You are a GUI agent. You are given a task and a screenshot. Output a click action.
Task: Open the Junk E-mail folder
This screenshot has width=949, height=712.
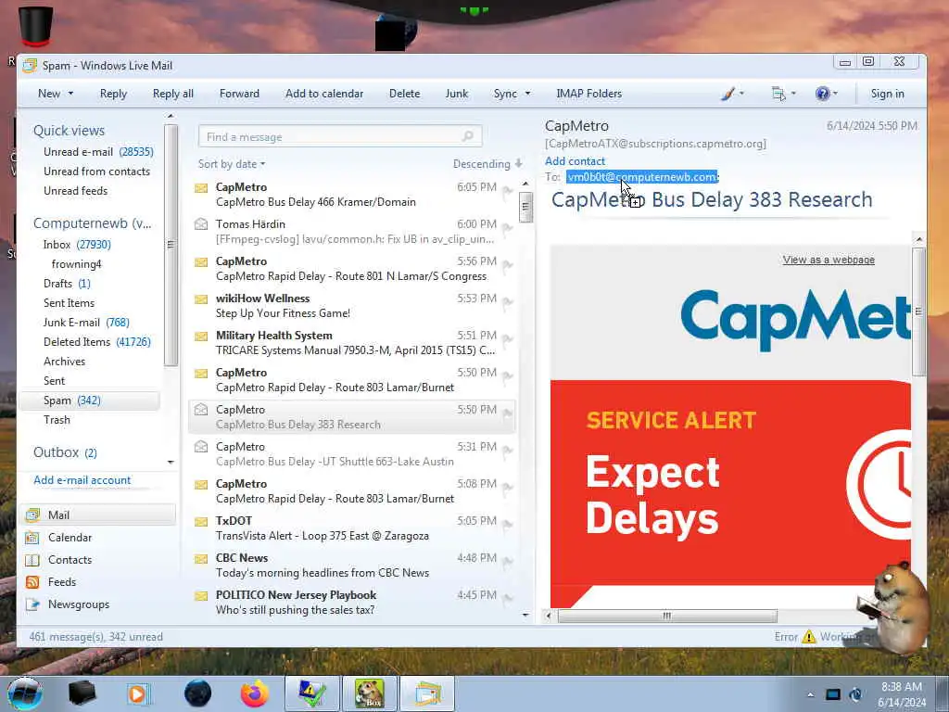[86, 323]
